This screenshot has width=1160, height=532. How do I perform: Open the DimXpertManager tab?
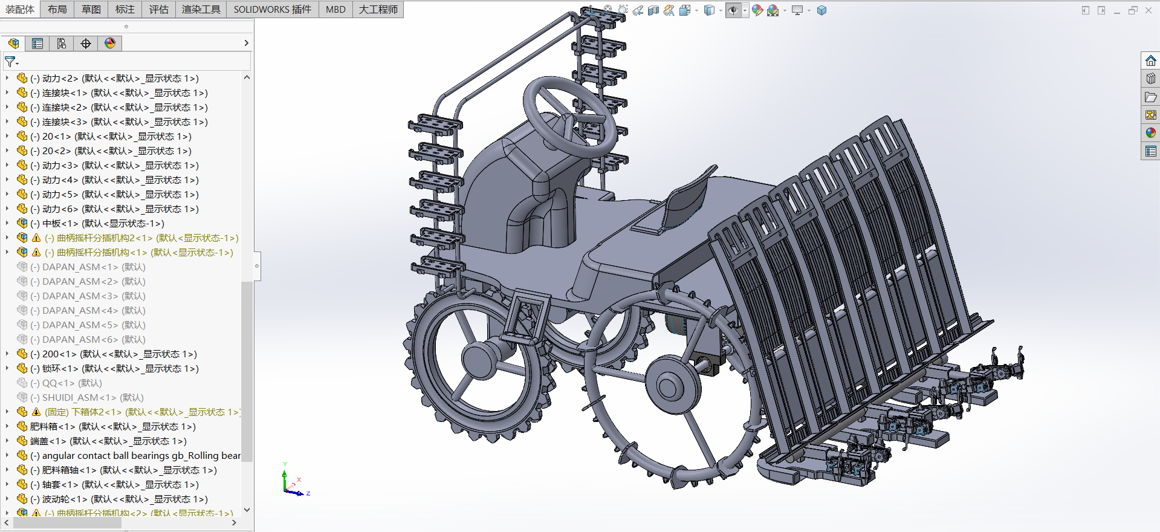[x=86, y=44]
